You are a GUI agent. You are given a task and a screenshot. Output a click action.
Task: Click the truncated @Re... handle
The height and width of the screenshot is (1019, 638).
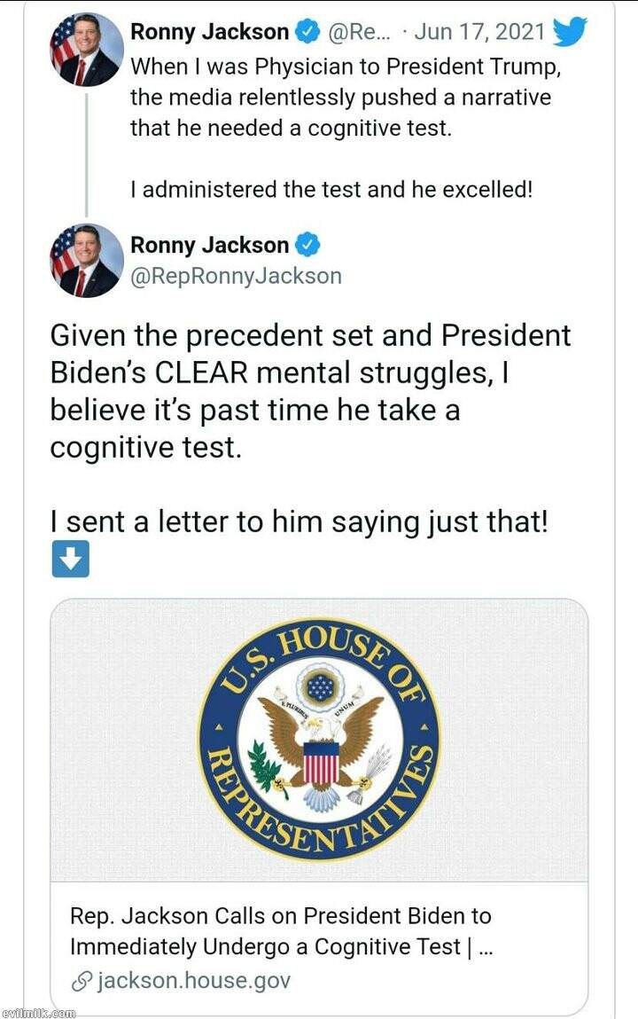[x=360, y=33]
